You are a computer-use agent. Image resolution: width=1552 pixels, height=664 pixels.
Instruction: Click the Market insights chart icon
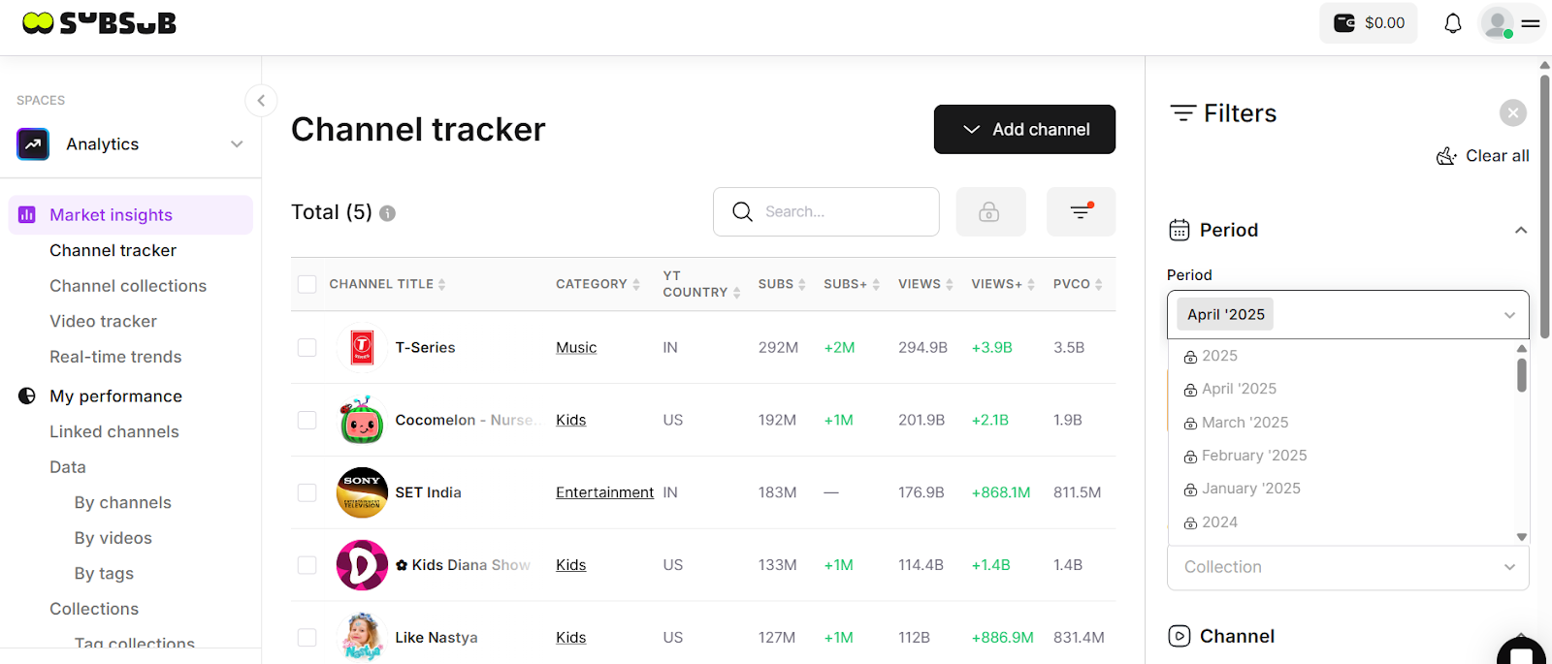(27, 215)
